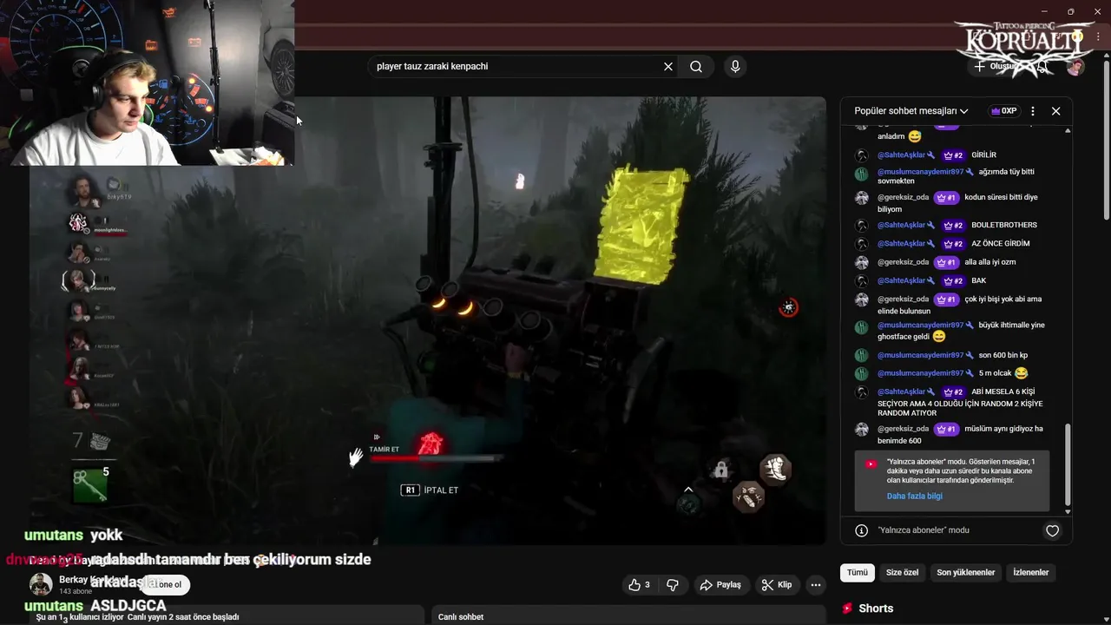1111x625 pixels.
Task: Click the heart reaction icon in chat
Action: tap(1052, 530)
